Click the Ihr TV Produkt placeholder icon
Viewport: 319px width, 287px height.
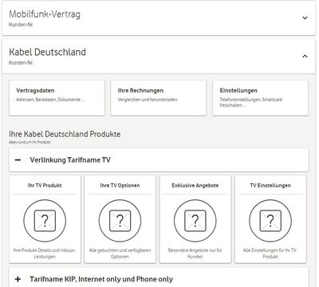(45, 221)
